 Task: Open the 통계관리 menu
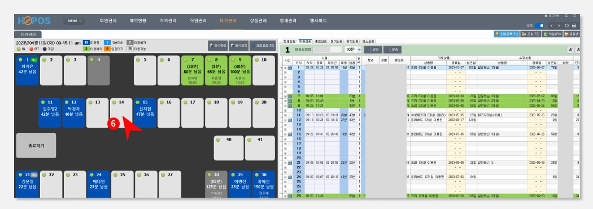point(288,21)
